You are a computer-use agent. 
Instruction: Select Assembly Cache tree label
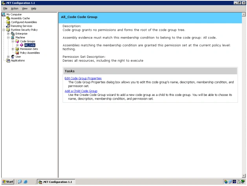20,18
